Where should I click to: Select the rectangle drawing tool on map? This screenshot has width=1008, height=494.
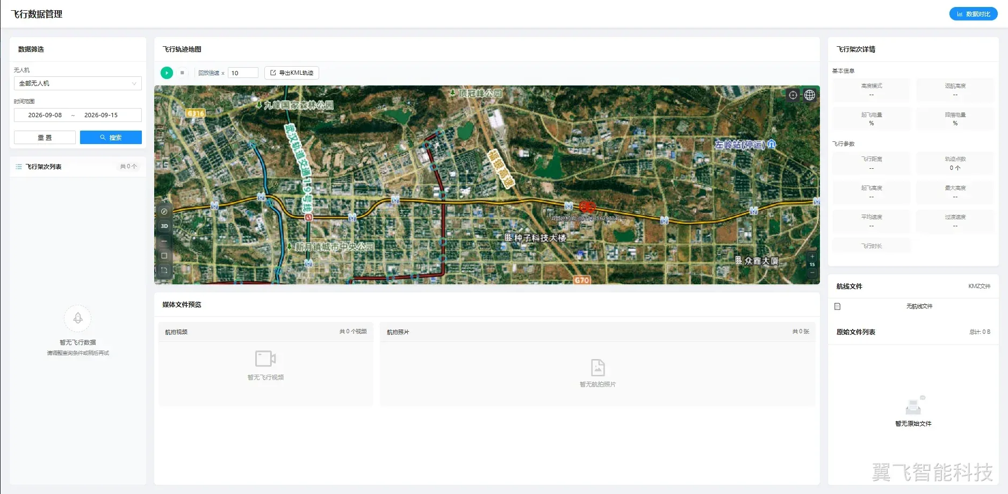click(164, 256)
